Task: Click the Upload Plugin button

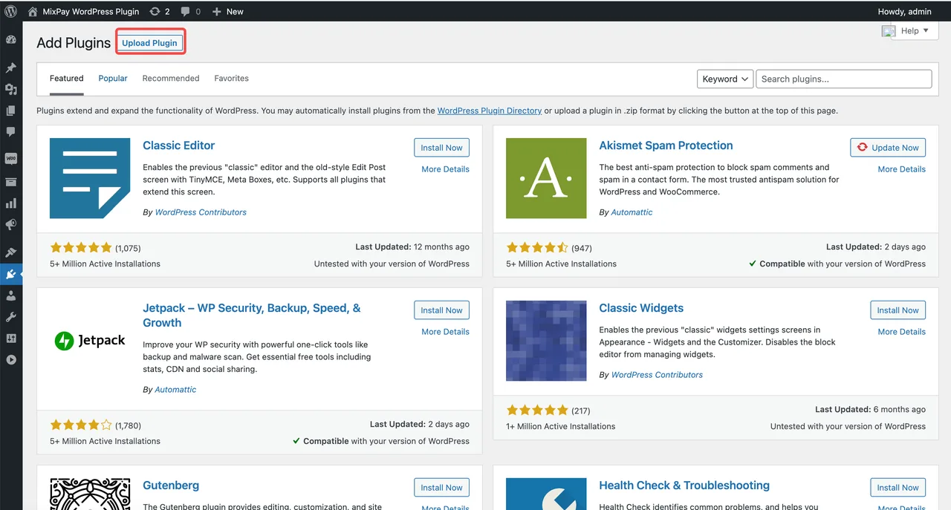Action: [x=150, y=43]
